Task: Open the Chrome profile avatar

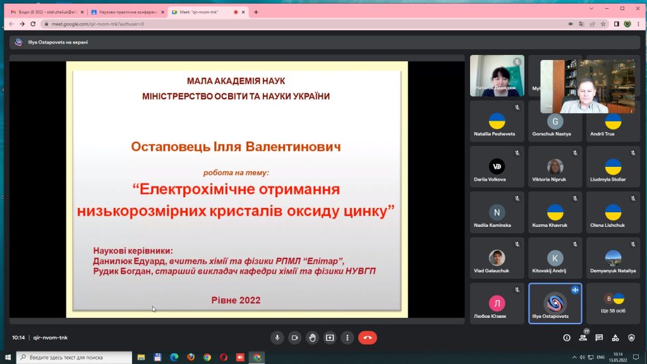Action: click(x=627, y=24)
